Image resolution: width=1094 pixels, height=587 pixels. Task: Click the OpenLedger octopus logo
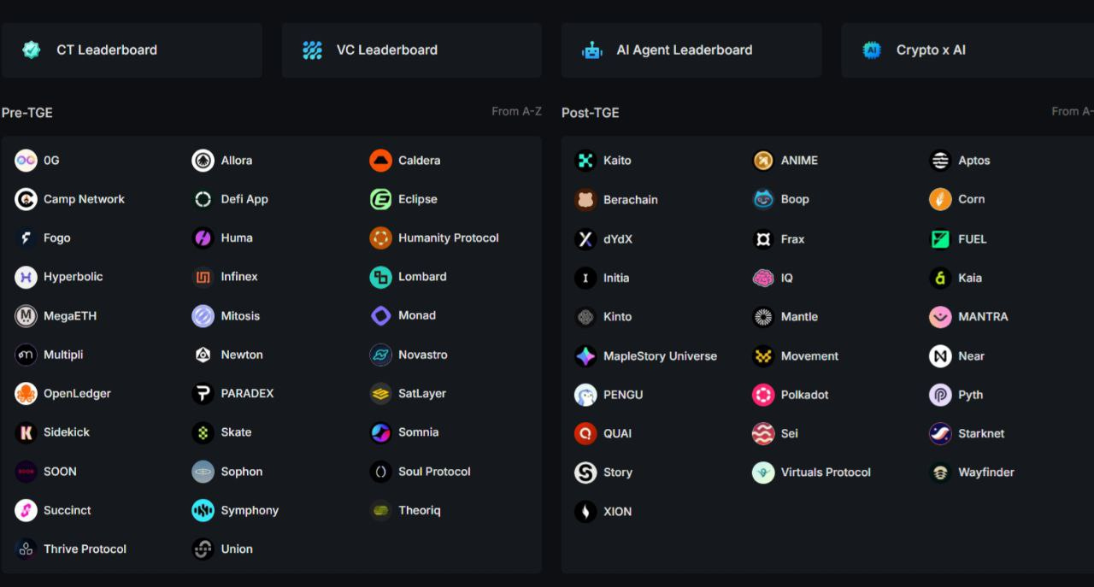coord(26,394)
